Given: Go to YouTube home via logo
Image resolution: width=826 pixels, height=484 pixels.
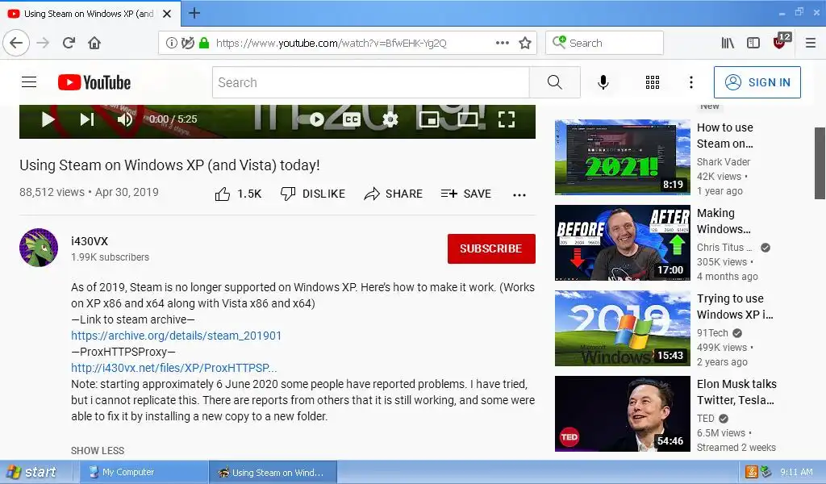Looking at the screenshot, I should tap(94, 82).
